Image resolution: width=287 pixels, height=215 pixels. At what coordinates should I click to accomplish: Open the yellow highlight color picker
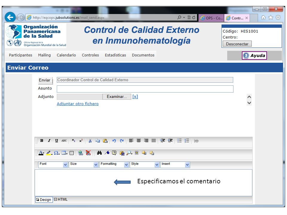[x=49, y=153]
